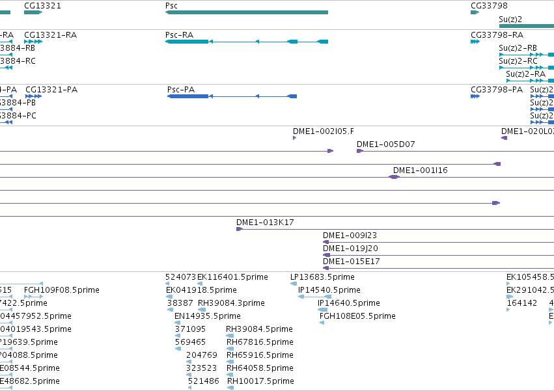Select the IP14540.5prime EST glyph
The width and height of the screenshot is (554, 391).
click(x=315, y=297)
